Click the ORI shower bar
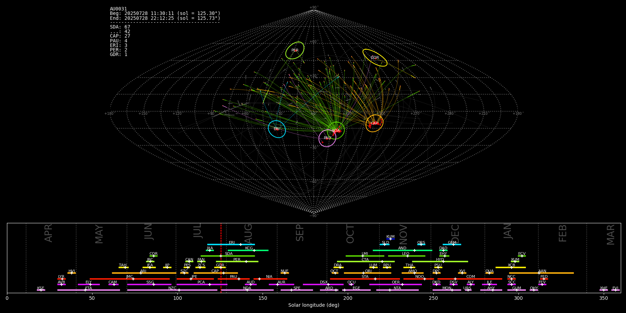Viewport: 626px width, 313px height. [x=368, y=273]
